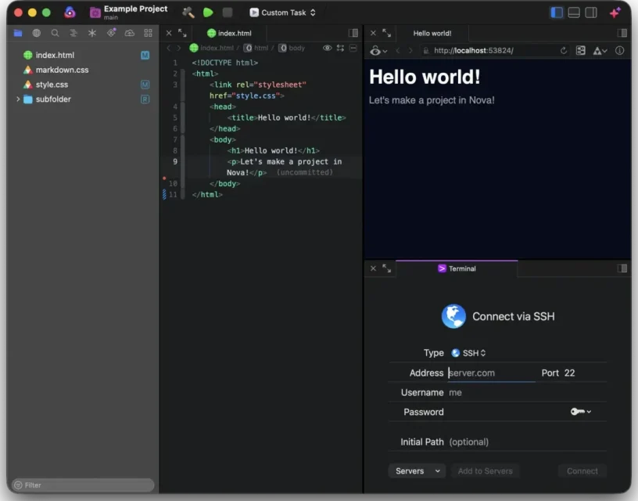
Task: Open the Remote globe sidebar icon
Action: pyautogui.click(x=37, y=33)
